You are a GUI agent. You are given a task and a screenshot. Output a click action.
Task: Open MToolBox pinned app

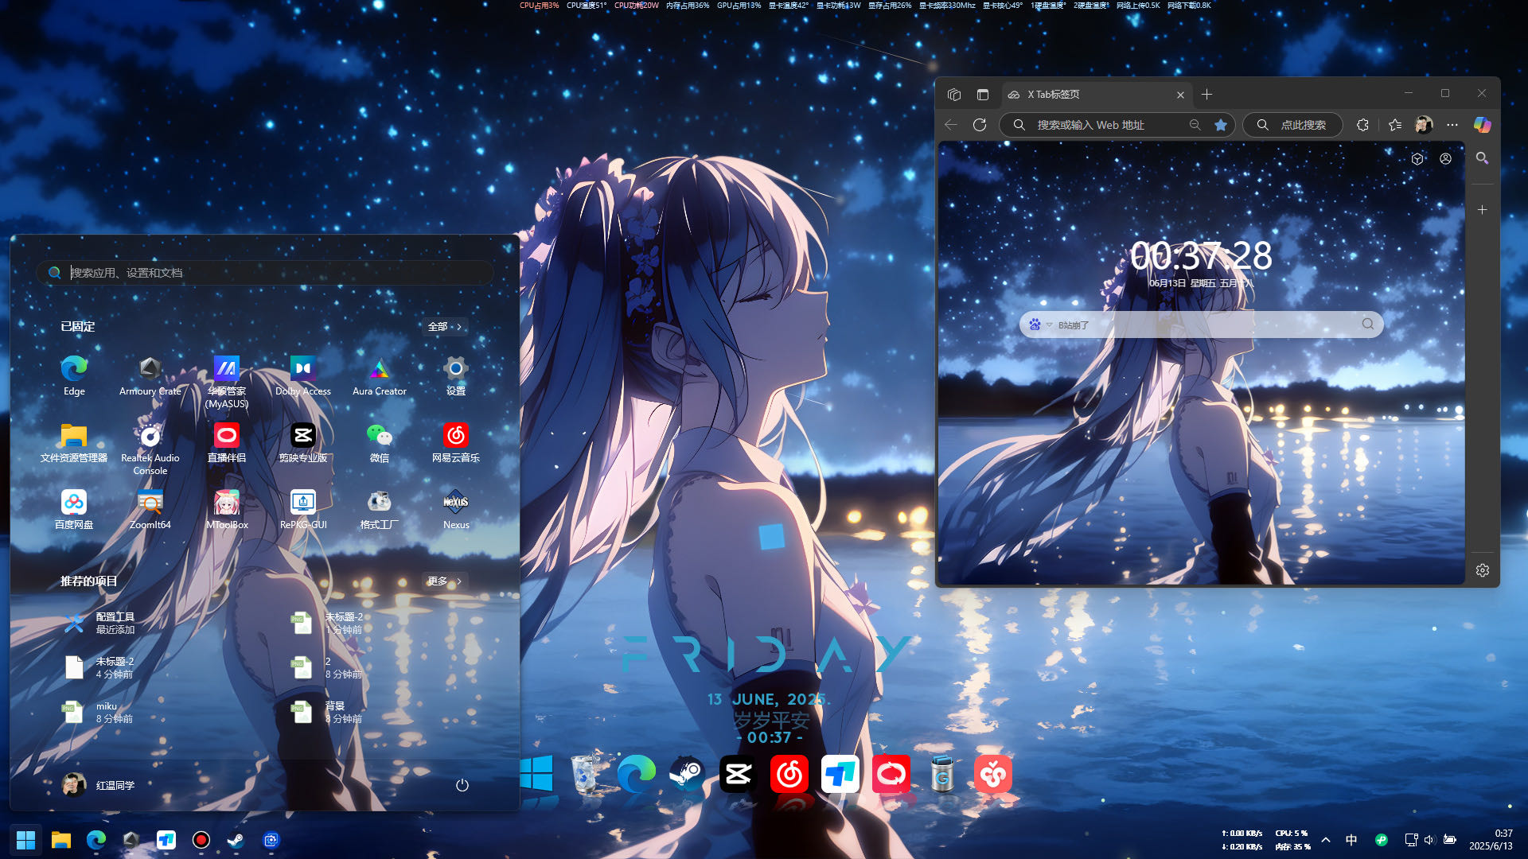coord(227,509)
